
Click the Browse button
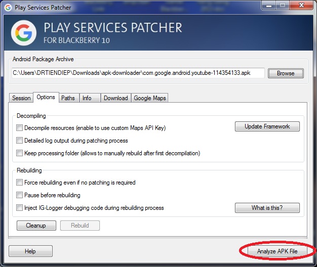click(286, 73)
